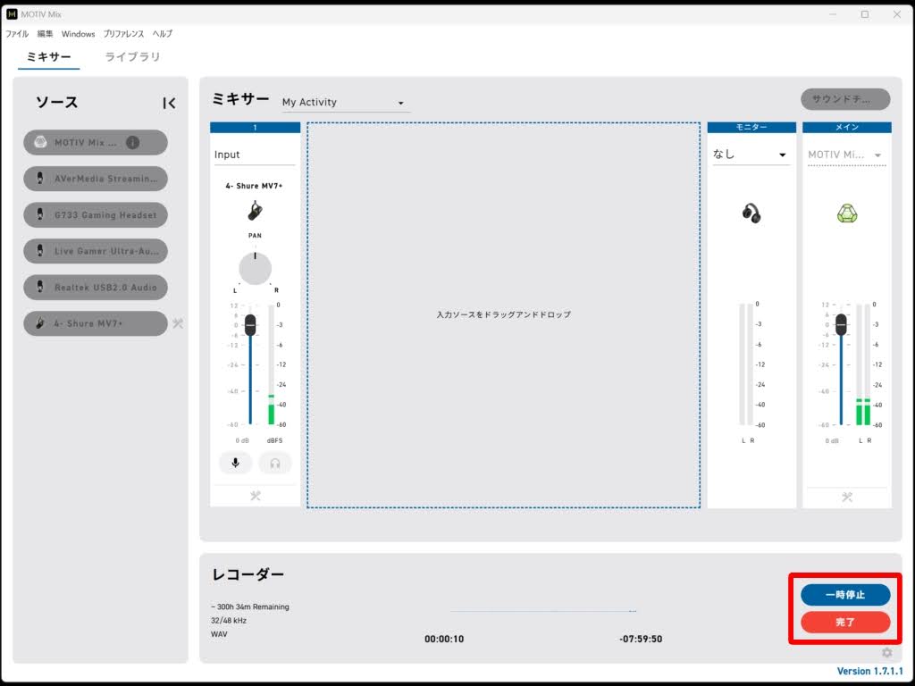This screenshot has height=686, width=915.
Task: Toggle headphone monitoring on channel 1
Action: pos(275,463)
